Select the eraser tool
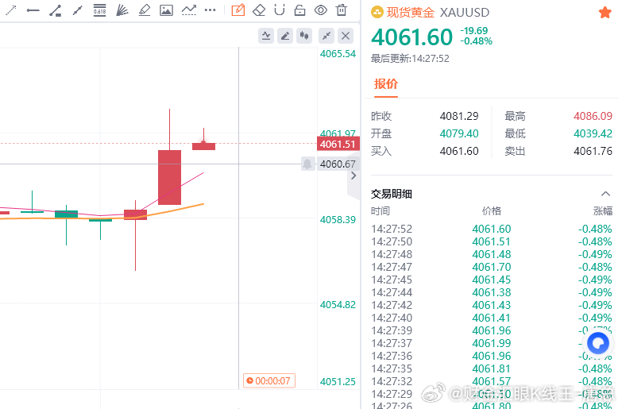The width and height of the screenshot is (622, 409). click(259, 10)
